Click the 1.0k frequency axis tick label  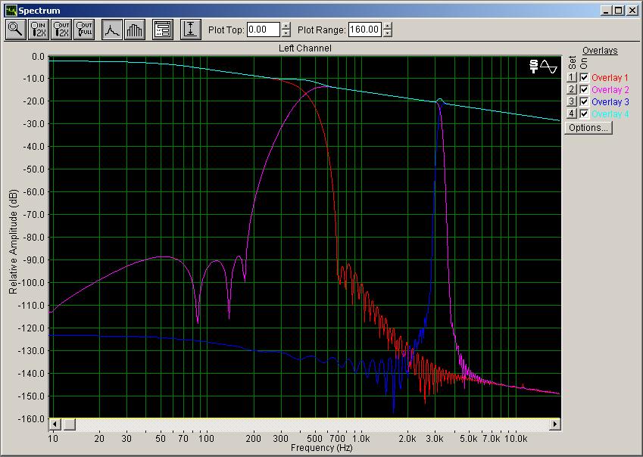361,439
